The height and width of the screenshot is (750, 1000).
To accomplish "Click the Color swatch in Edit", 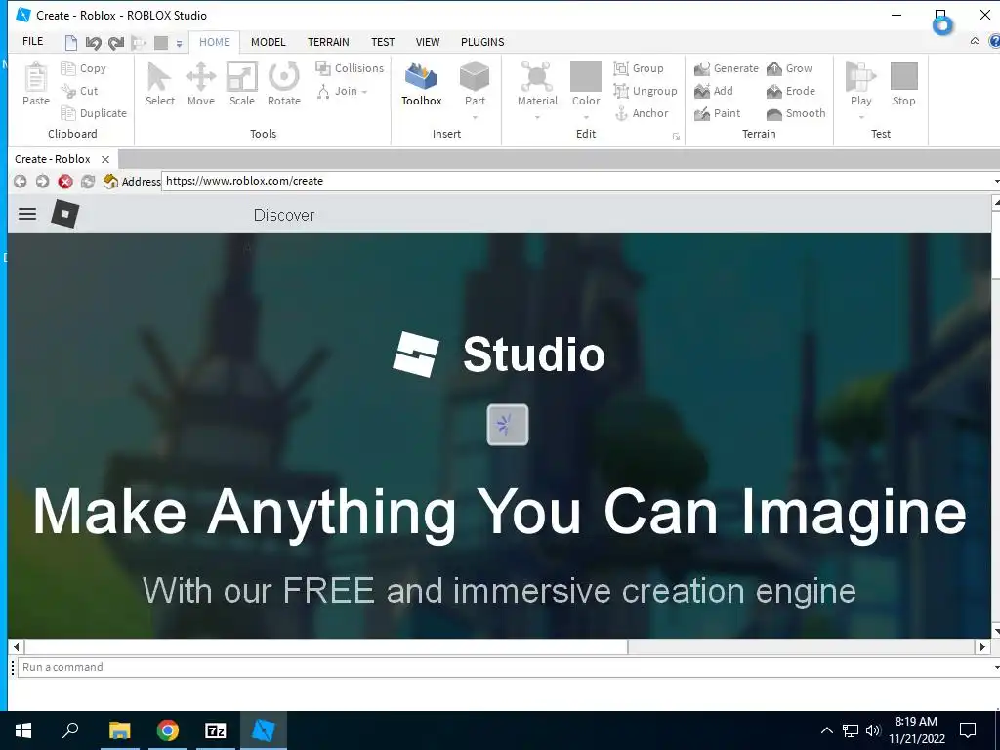I will coord(586,76).
